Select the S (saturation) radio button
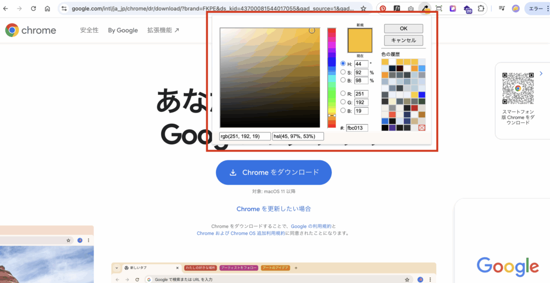Viewport: 550px width, 283px height. click(343, 72)
